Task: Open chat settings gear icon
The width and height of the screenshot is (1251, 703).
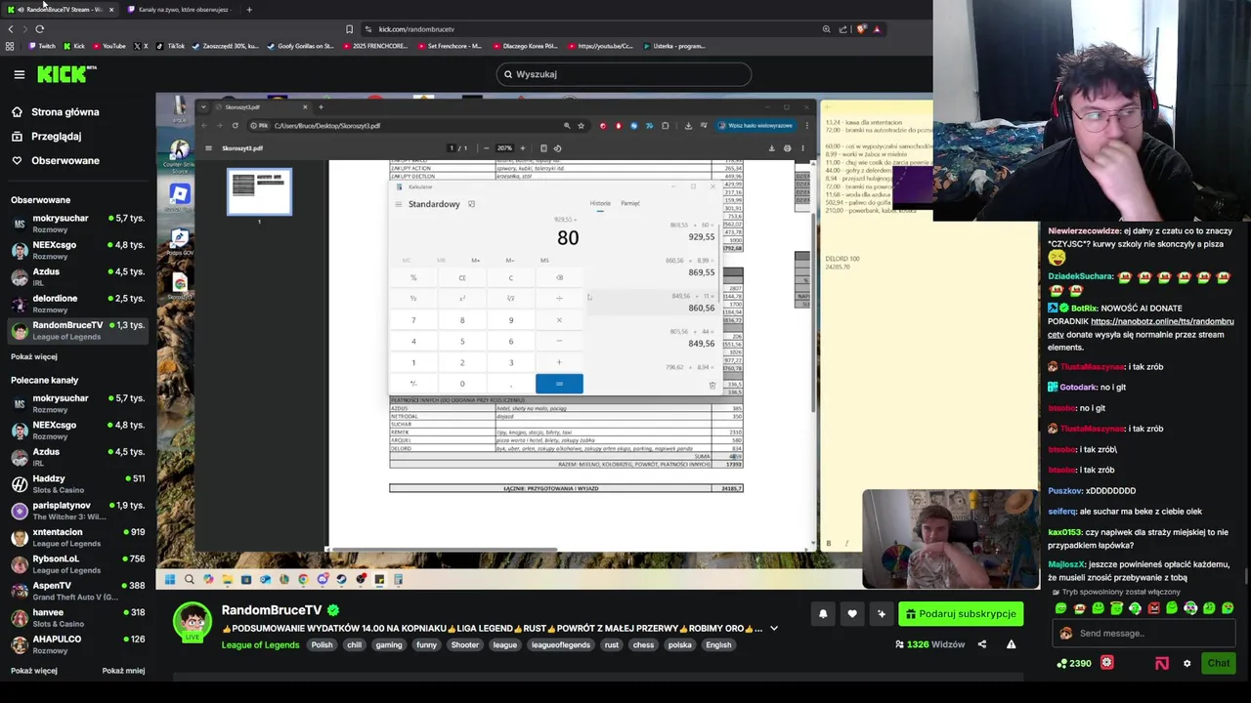Action: (x=1187, y=664)
